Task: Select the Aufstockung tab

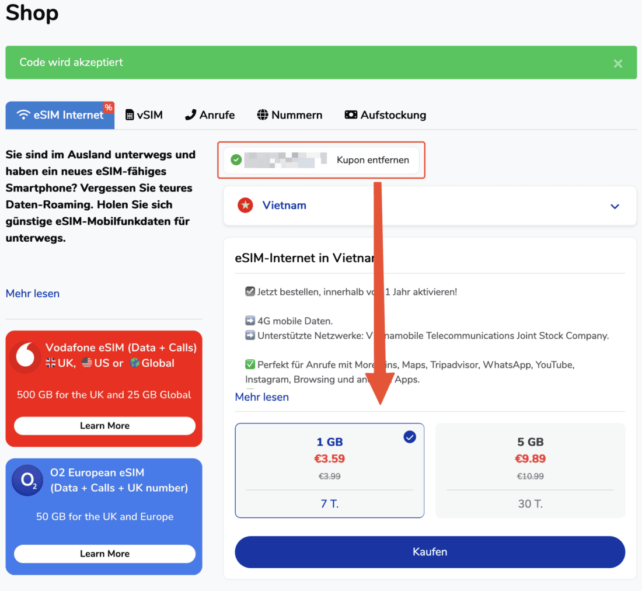Action: [x=385, y=115]
